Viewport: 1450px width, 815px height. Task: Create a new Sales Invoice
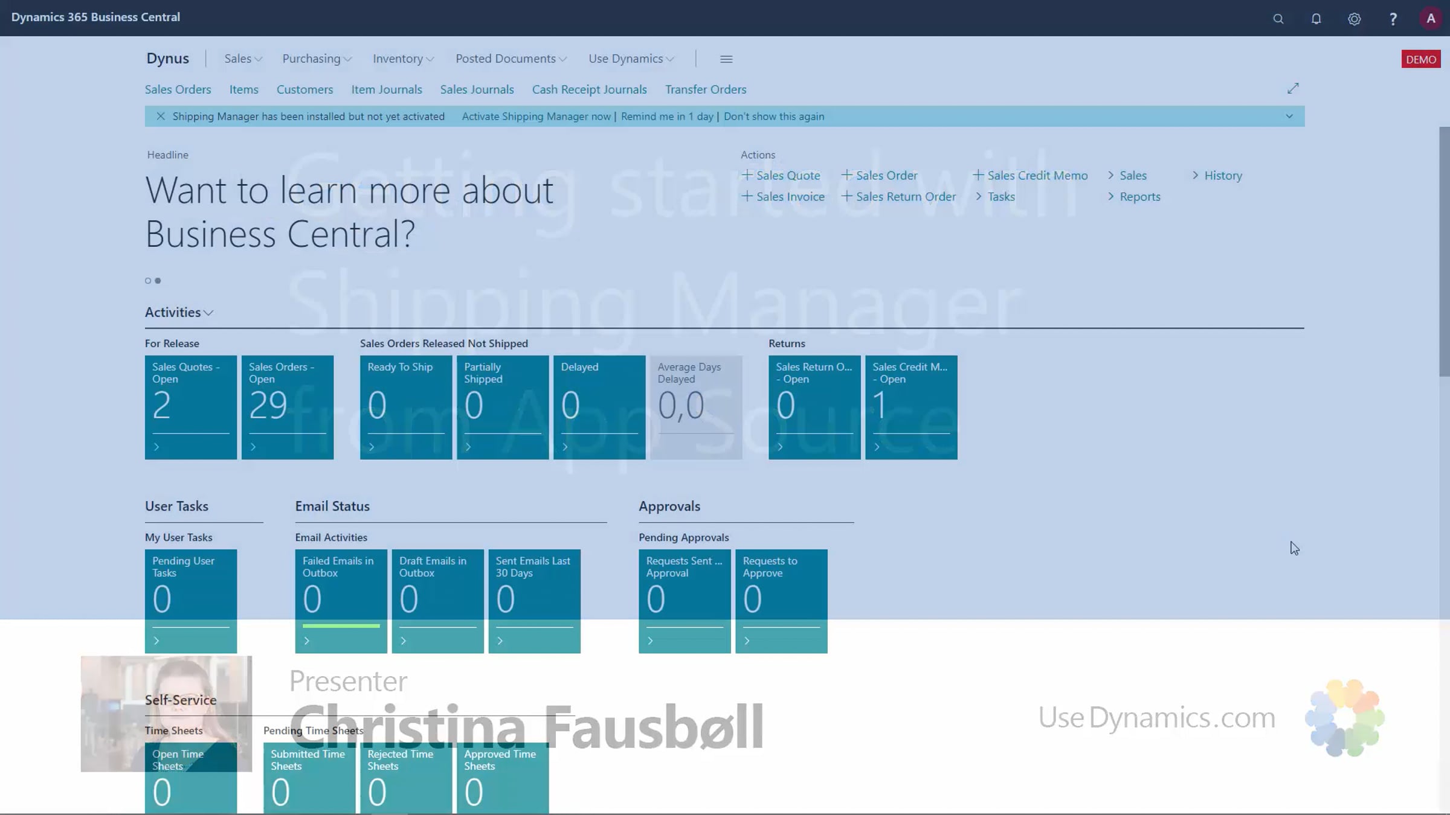tap(783, 197)
